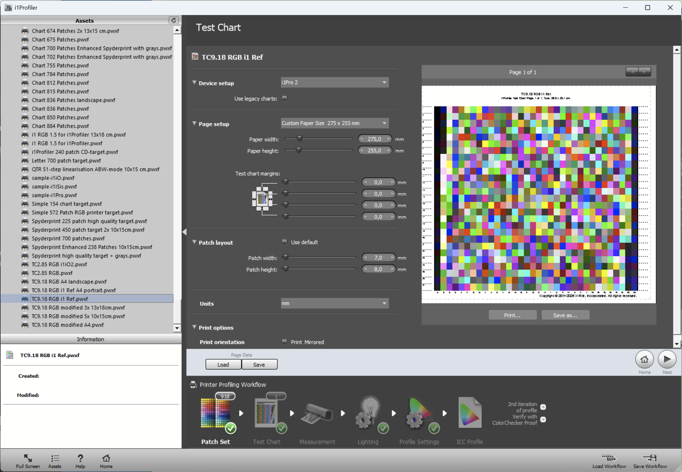Click the Full Screen icon

coord(28,458)
